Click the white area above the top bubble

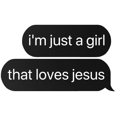pos(58,12)
